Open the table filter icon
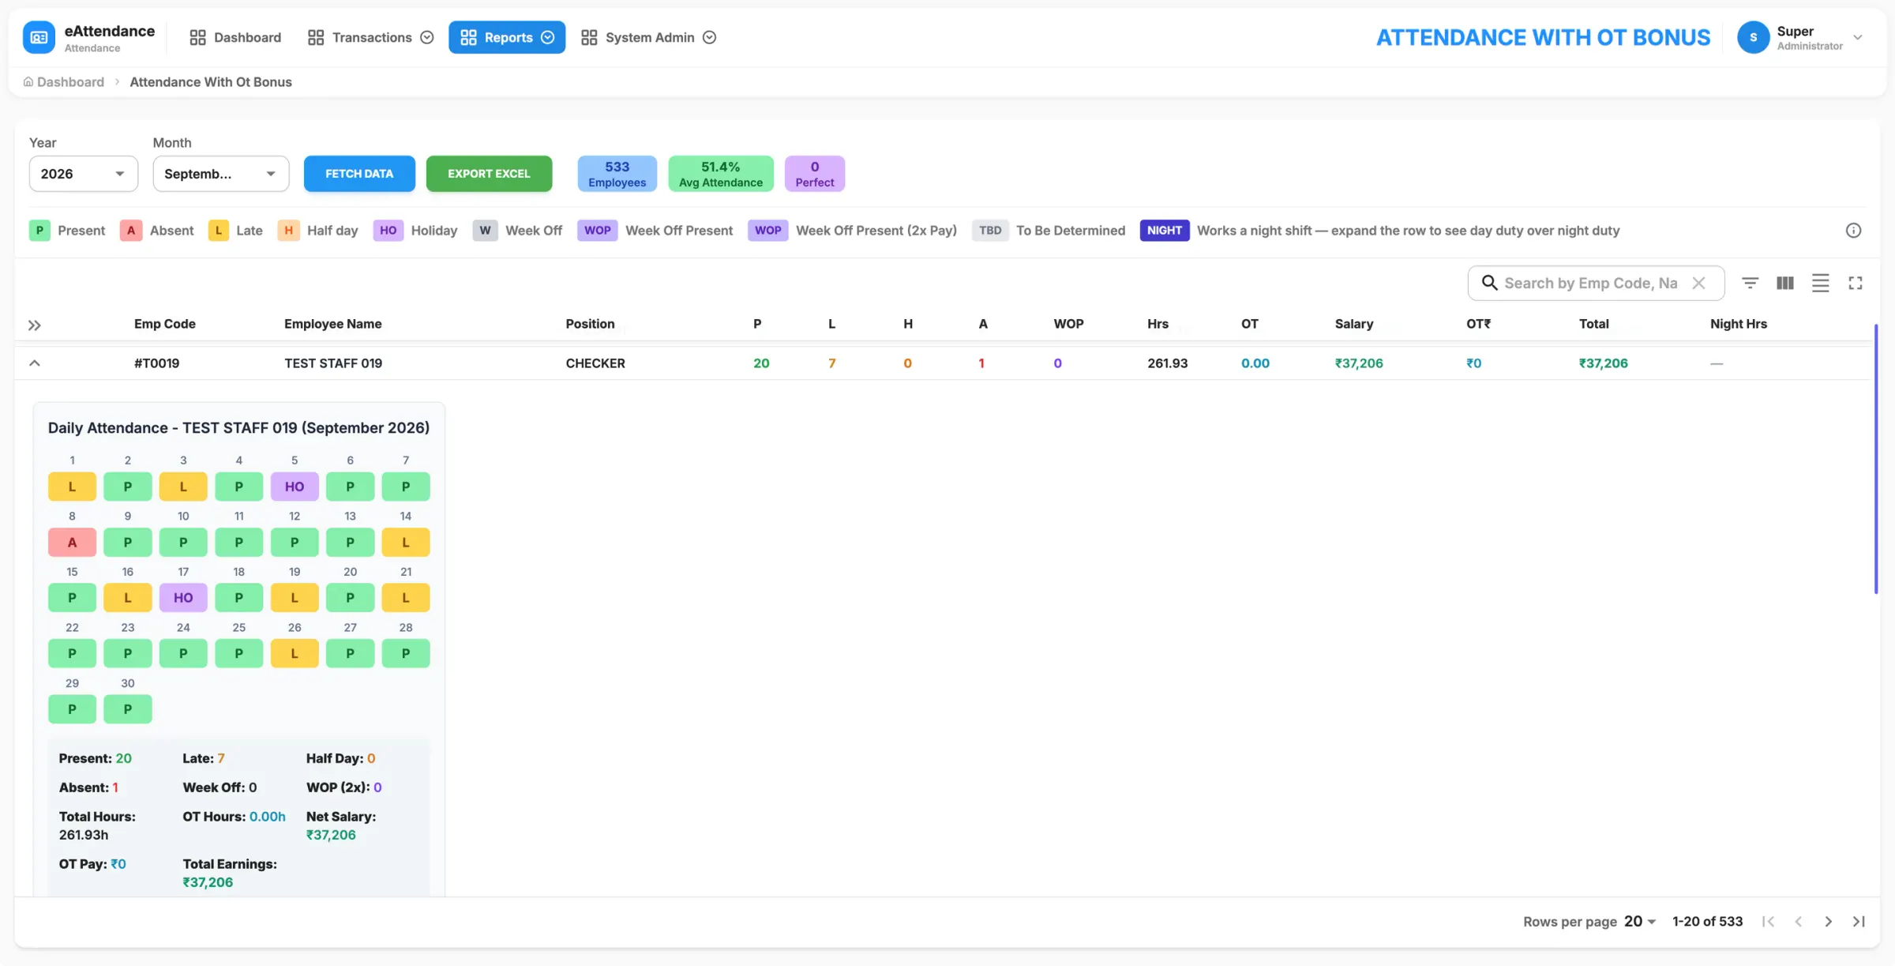The height and width of the screenshot is (966, 1895). tap(1750, 283)
